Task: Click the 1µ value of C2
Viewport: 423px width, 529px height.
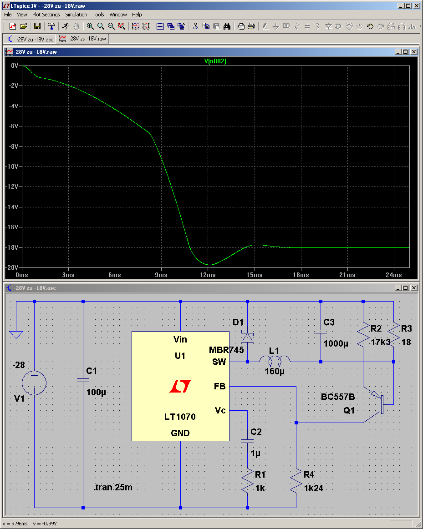Action: click(255, 453)
